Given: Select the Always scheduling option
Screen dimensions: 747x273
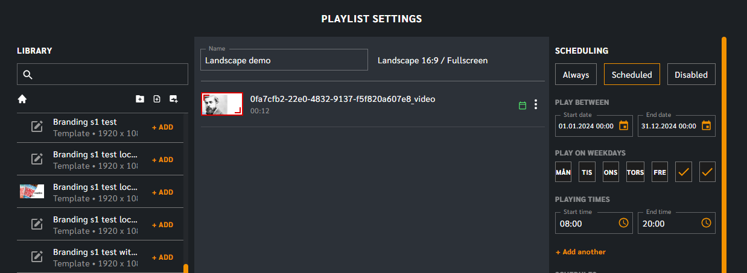Looking at the screenshot, I should [576, 75].
